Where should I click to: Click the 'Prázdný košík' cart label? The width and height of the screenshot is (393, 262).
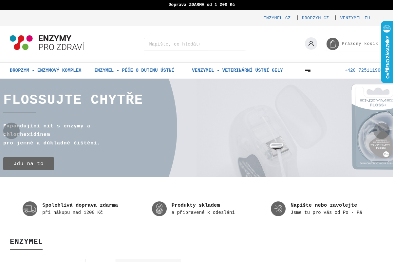(360, 44)
